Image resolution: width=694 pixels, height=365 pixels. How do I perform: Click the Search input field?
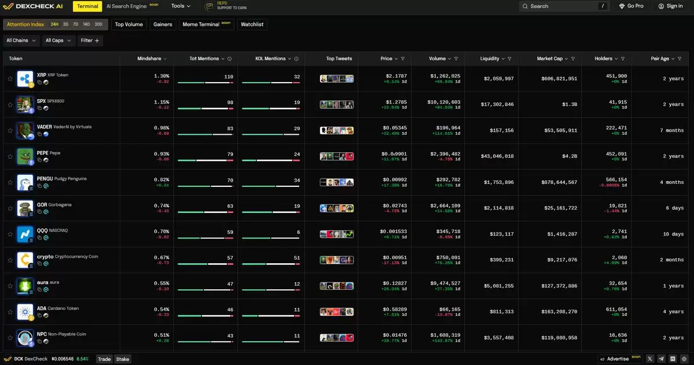(564, 6)
